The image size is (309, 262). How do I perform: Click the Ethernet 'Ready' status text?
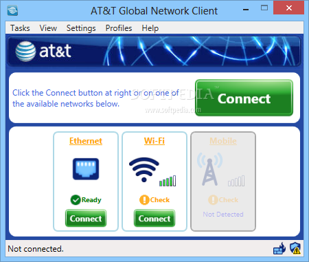(91, 200)
